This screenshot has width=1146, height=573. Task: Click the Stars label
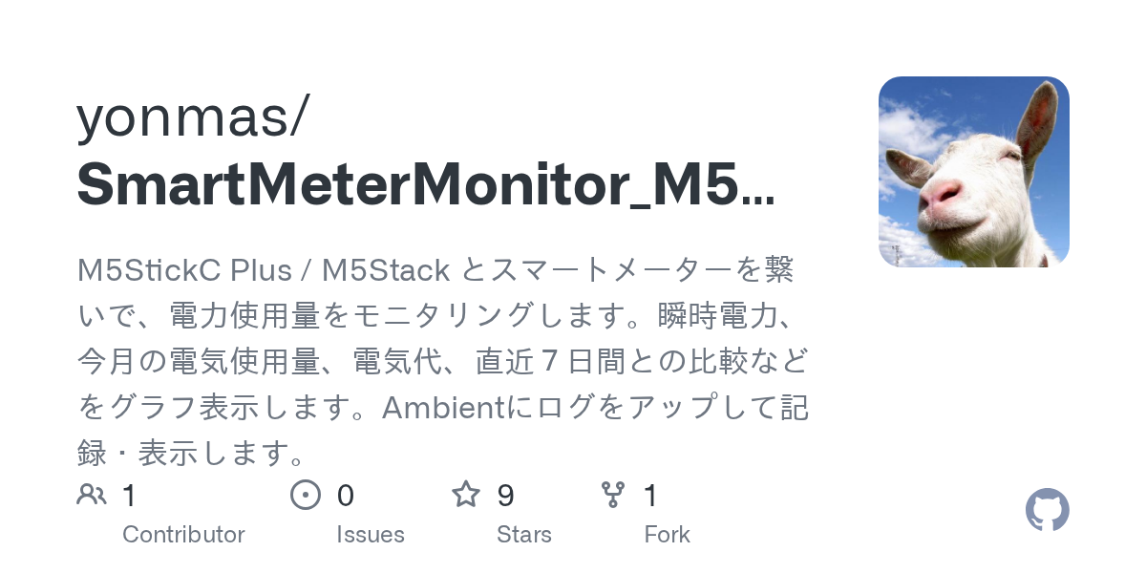coord(524,534)
